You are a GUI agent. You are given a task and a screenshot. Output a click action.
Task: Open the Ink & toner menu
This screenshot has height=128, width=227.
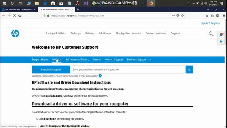[x=105, y=33]
